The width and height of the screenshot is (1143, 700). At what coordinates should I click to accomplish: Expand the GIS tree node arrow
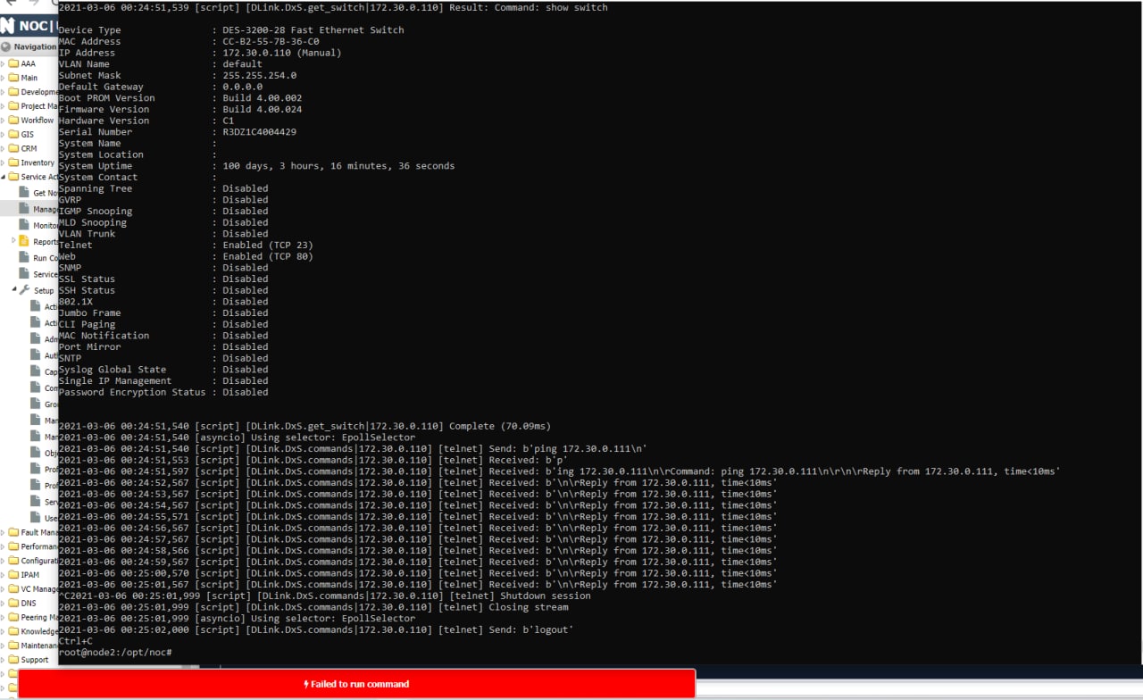click(4, 134)
